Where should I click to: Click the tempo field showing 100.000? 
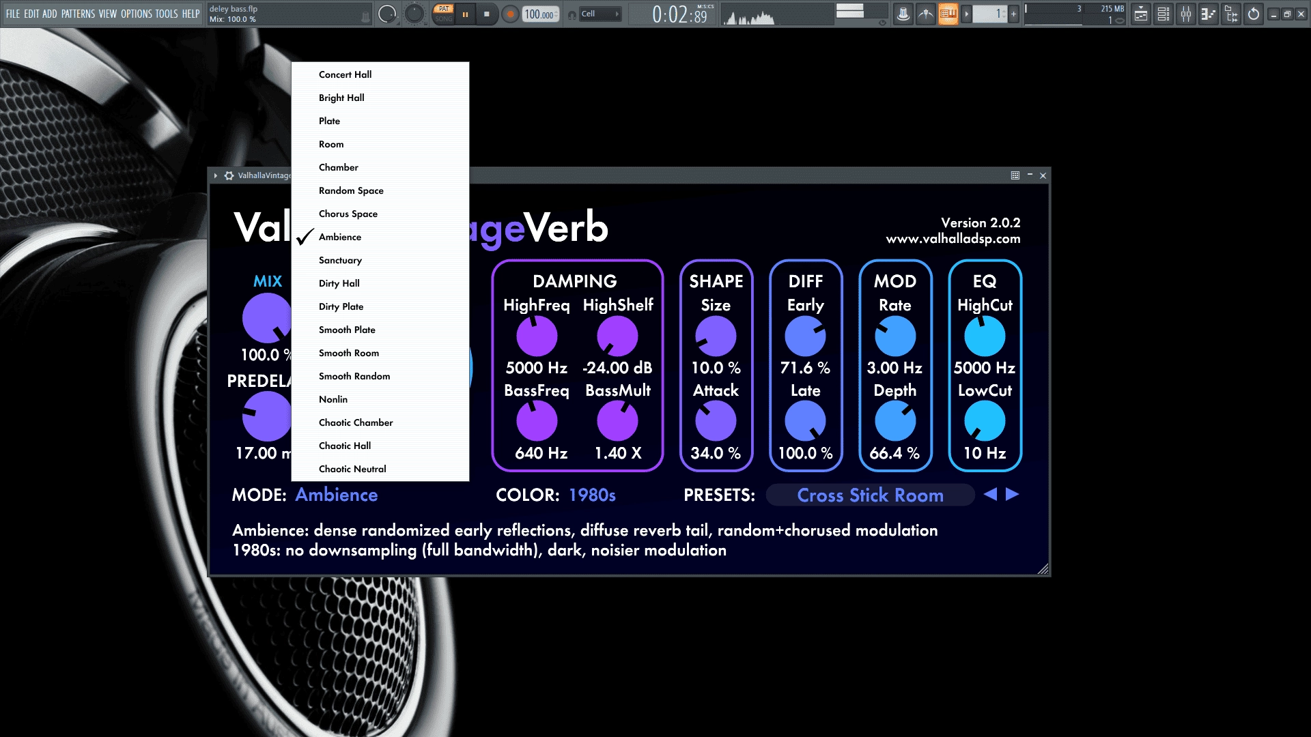coord(541,14)
